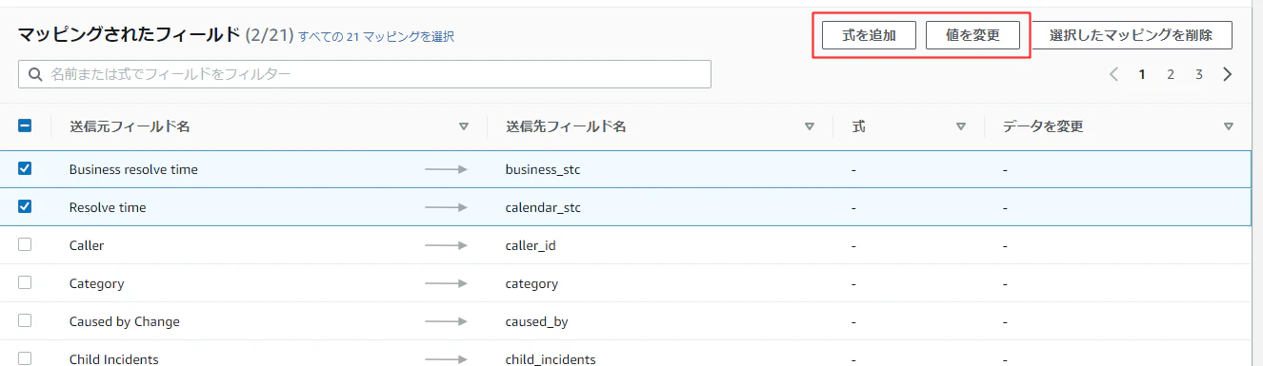Click caller_id destination field
The height and width of the screenshot is (366, 1263).
pyautogui.click(x=531, y=245)
